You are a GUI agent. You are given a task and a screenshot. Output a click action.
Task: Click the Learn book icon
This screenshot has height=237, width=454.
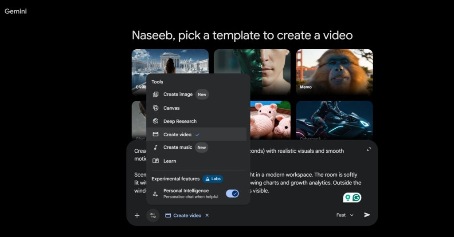pyautogui.click(x=156, y=161)
